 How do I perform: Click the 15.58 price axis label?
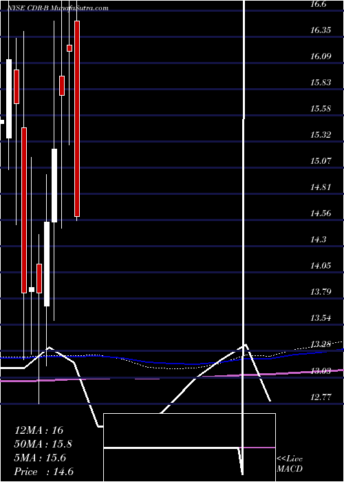tap(321, 109)
